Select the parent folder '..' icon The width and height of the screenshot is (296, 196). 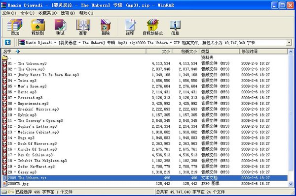click(x=5, y=57)
